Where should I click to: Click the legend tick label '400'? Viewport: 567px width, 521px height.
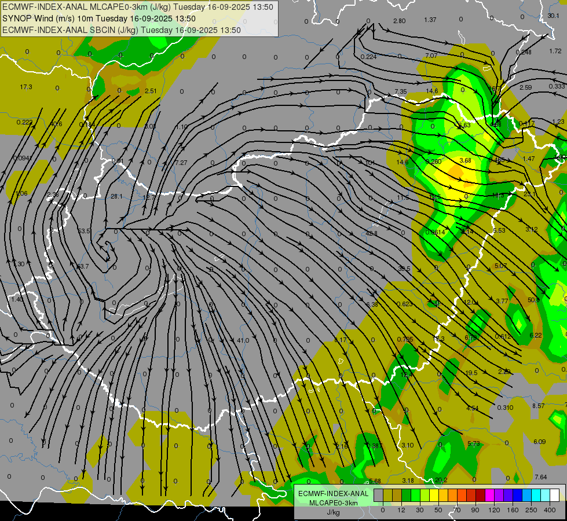click(x=550, y=510)
